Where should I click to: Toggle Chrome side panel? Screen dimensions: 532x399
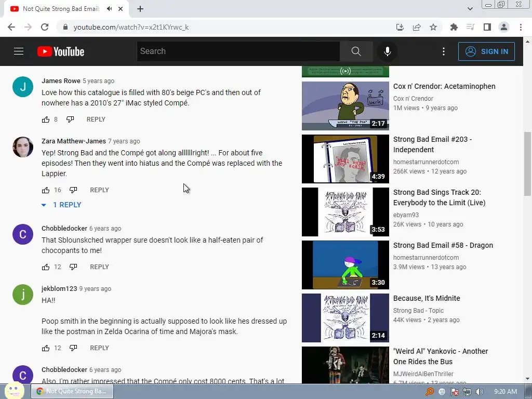pyautogui.click(x=487, y=27)
